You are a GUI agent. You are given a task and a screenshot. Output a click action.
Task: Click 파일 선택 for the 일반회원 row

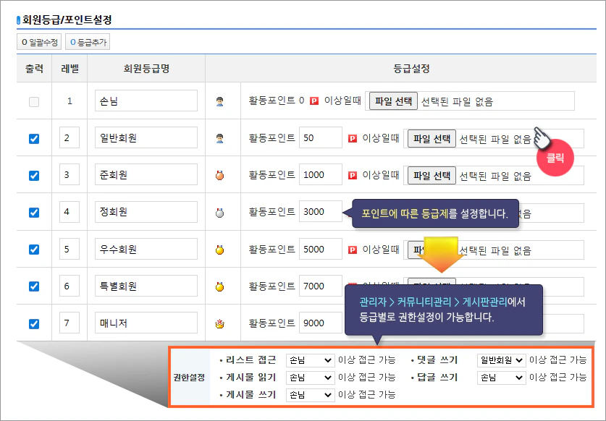(x=430, y=137)
